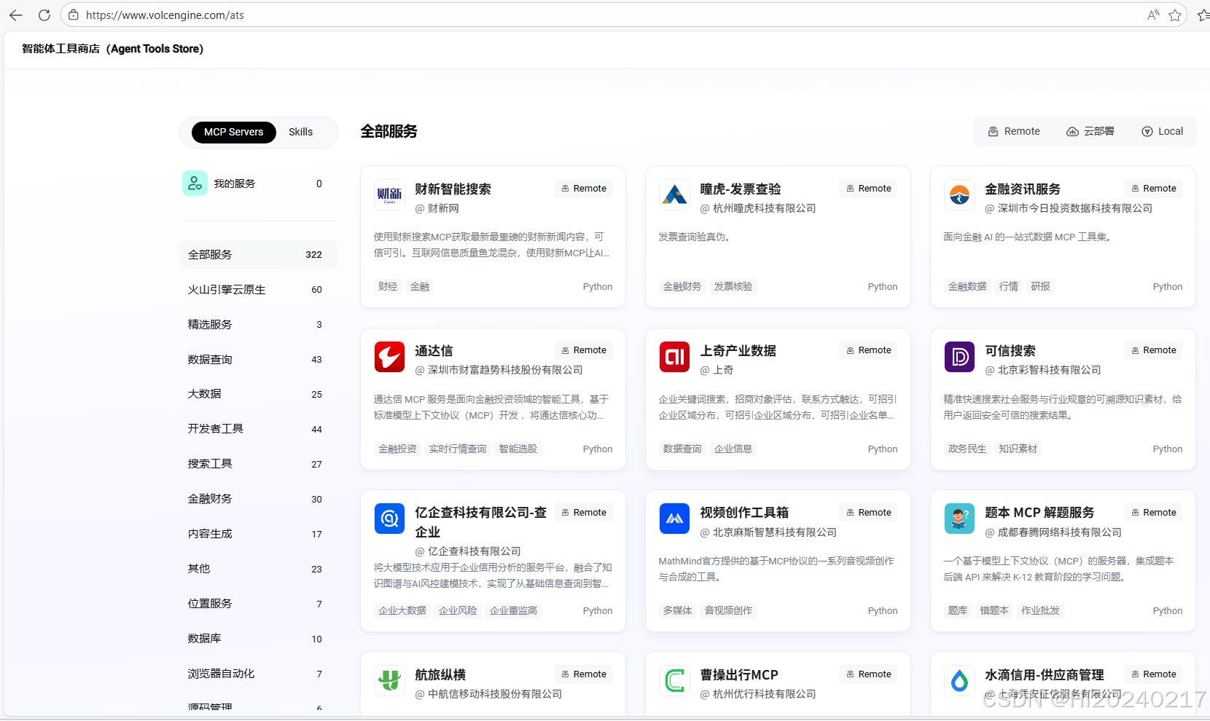This screenshot has height=721, width=1210.
Task: Click the 上奇产业数据 logo
Action: pos(674,357)
